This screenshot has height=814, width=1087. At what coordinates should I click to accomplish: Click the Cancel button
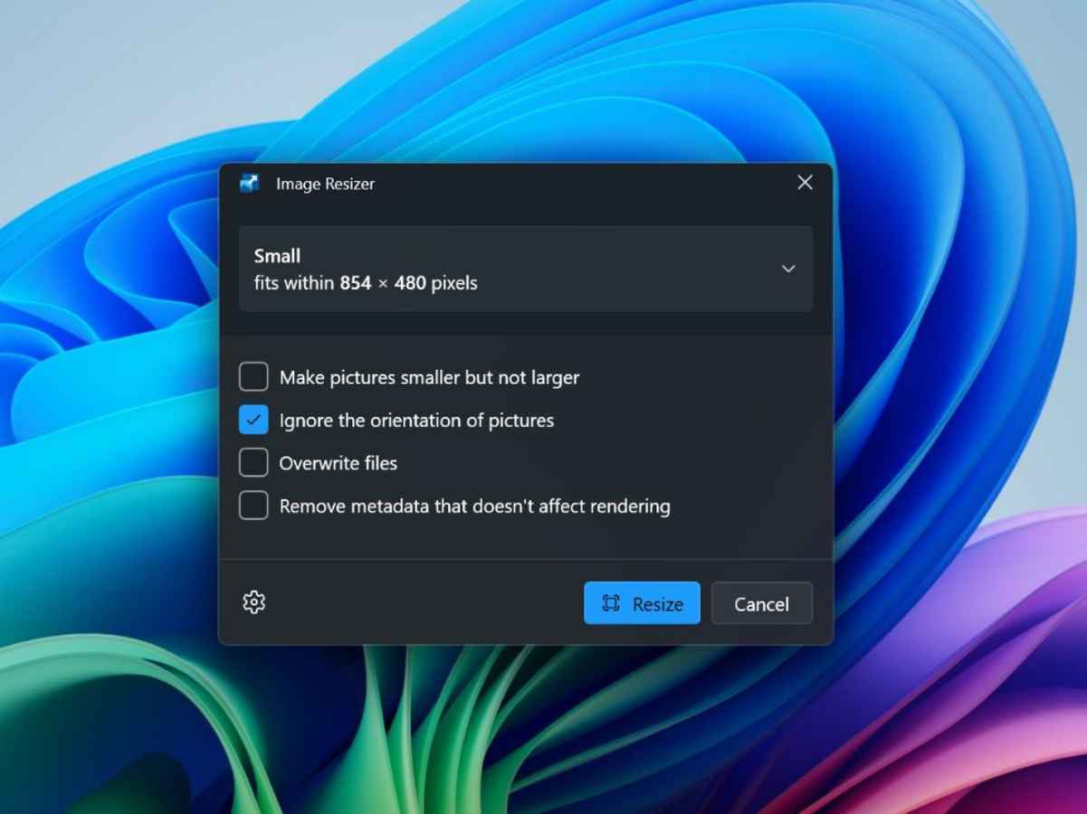[x=761, y=603]
